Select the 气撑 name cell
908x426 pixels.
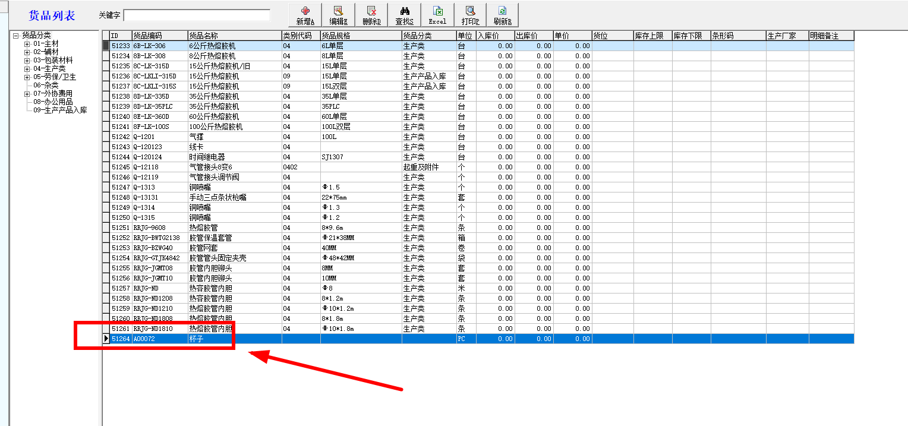(234, 137)
